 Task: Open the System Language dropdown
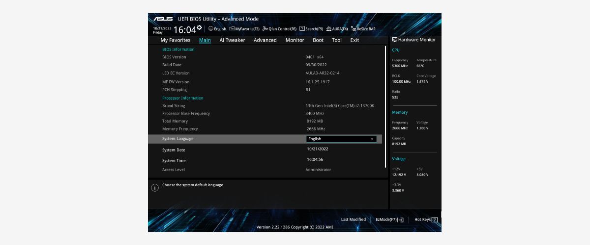[341, 139]
